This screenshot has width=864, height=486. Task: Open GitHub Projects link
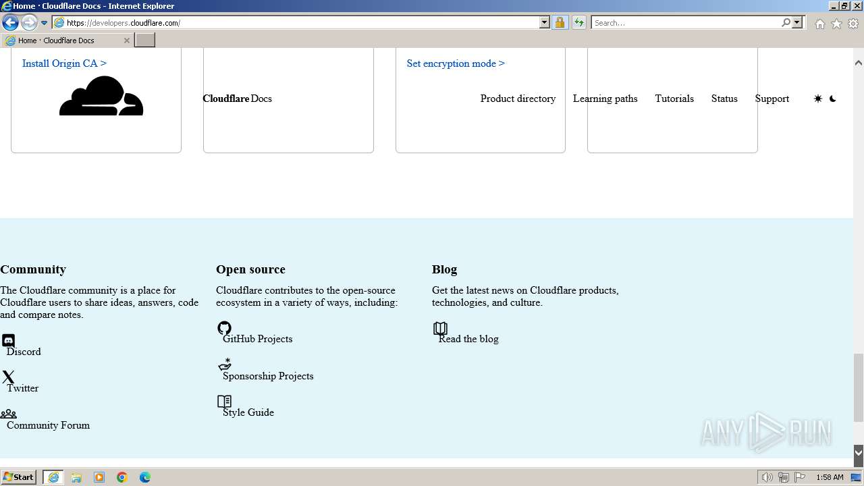coord(257,339)
